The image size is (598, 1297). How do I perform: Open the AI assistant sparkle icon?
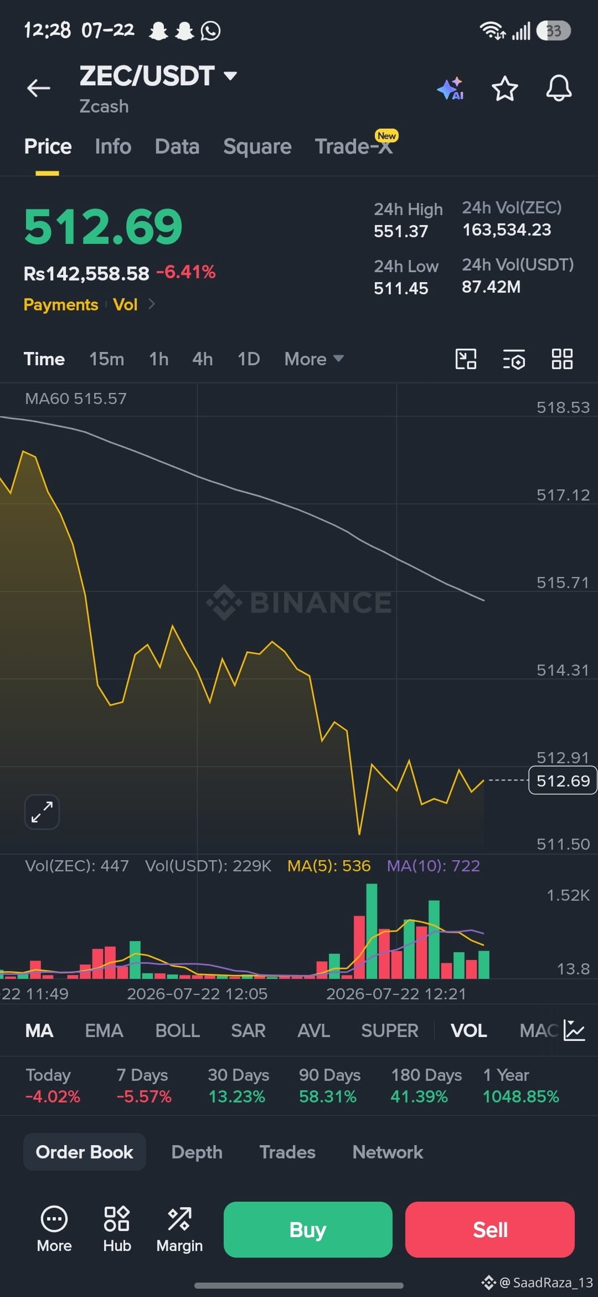451,89
